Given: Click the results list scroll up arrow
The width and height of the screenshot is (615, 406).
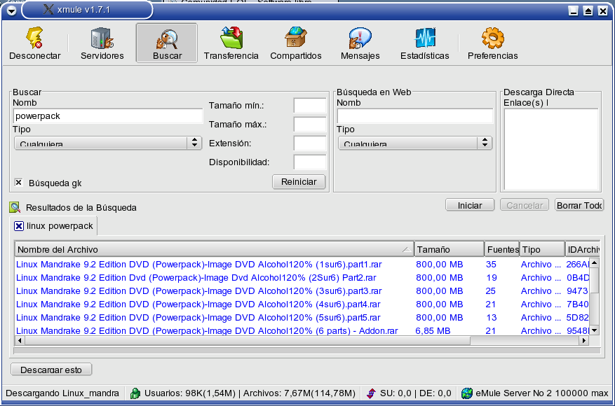Looking at the screenshot, I should click(595, 262).
